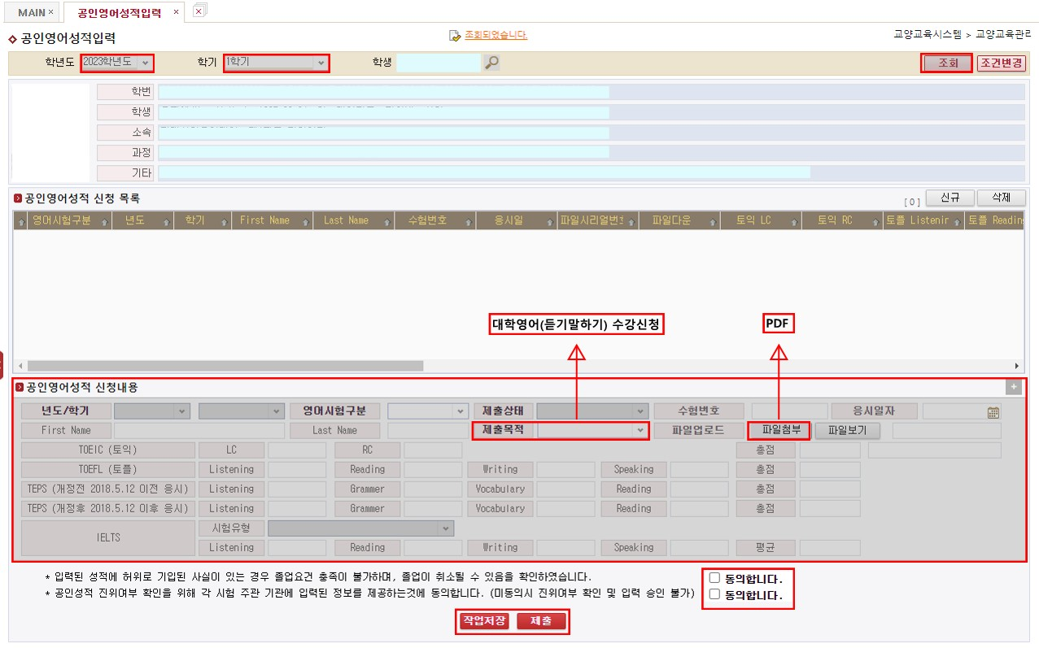
Task: Open the 제출목적 dropdown list
Action: click(x=593, y=430)
